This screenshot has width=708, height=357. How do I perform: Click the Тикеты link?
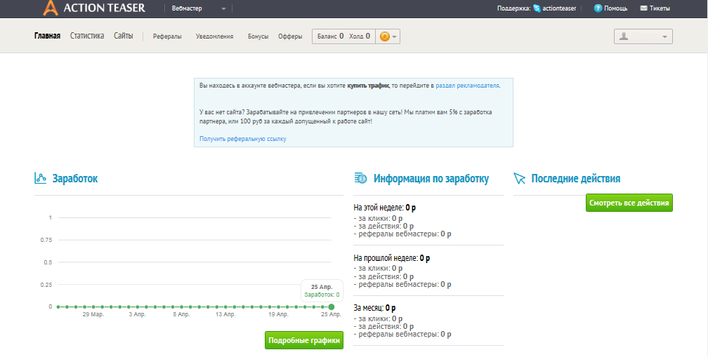point(660,8)
